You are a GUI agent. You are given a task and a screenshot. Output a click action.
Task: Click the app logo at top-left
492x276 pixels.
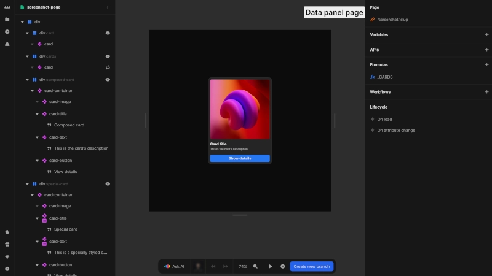click(7, 7)
